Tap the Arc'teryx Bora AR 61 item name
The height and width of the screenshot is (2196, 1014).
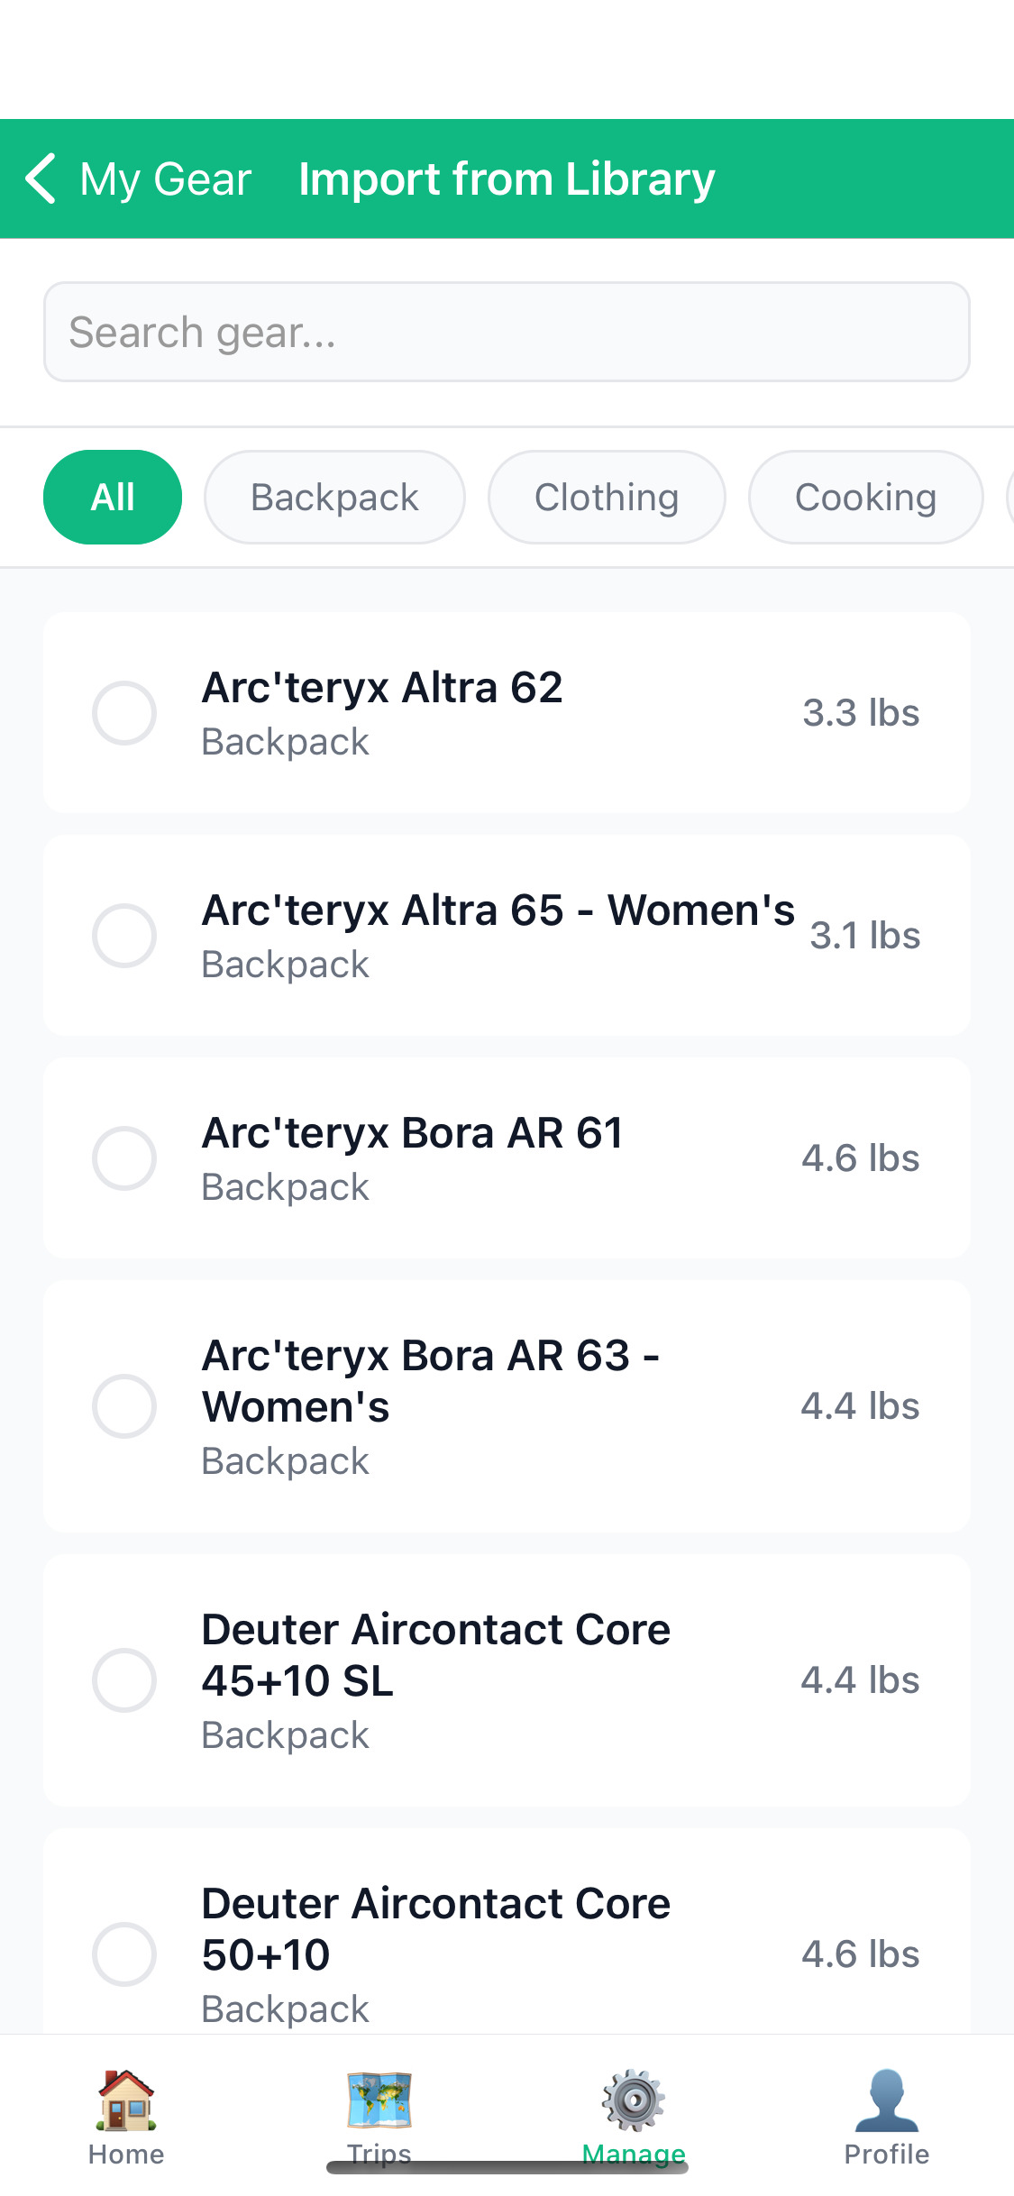412,1133
